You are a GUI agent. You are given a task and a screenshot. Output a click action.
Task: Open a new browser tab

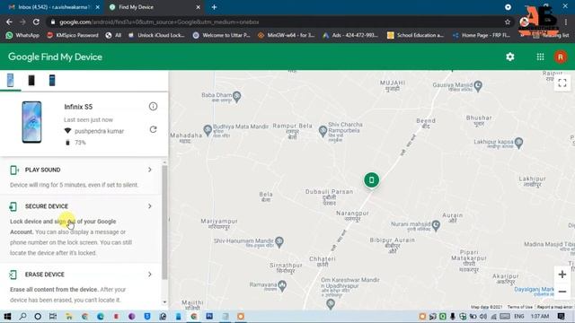(x=214, y=7)
